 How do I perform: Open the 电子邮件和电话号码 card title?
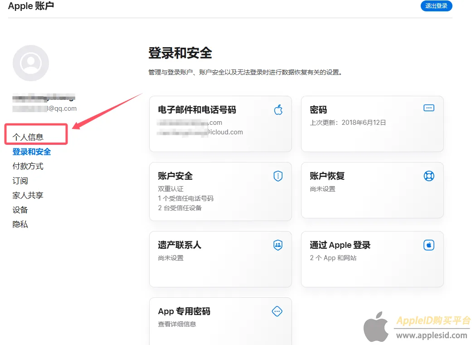click(x=197, y=110)
